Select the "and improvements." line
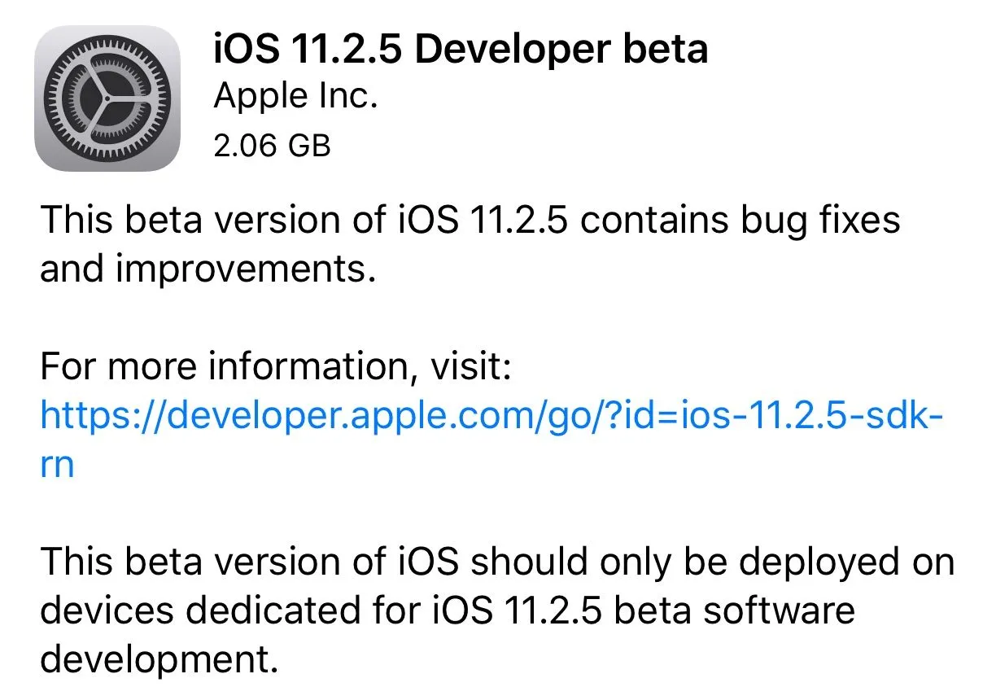The width and height of the screenshot is (996, 687). [207, 269]
